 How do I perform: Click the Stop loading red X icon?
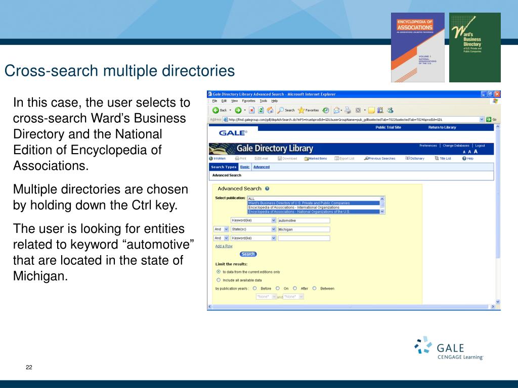click(252, 110)
